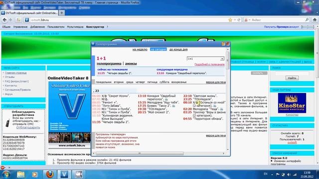The image size is (319, 179).
Task: Select среда in day row
Action: pyautogui.click(x=130, y=82)
